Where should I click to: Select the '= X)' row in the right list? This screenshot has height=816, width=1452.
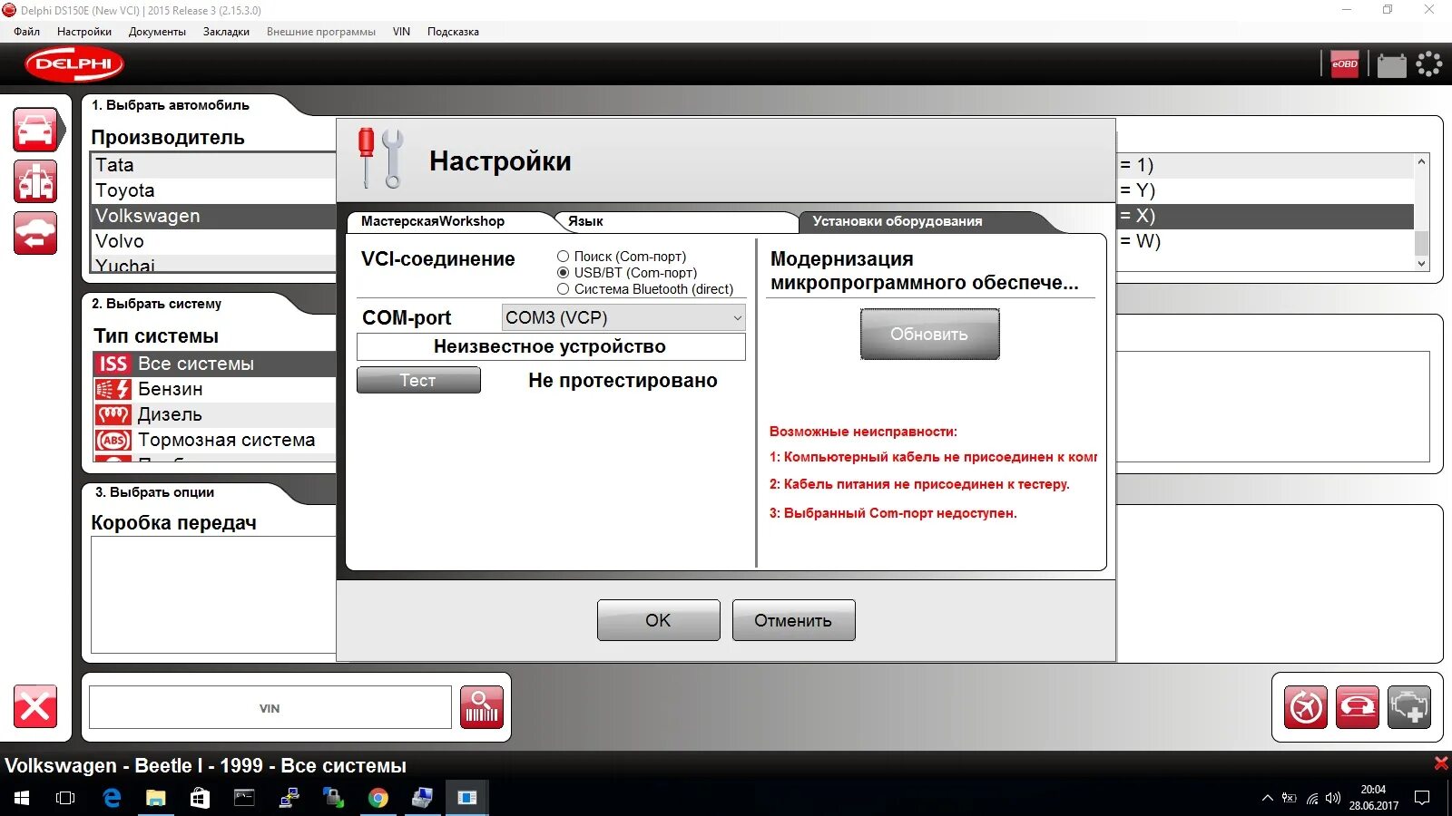(x=1265, y=216)
